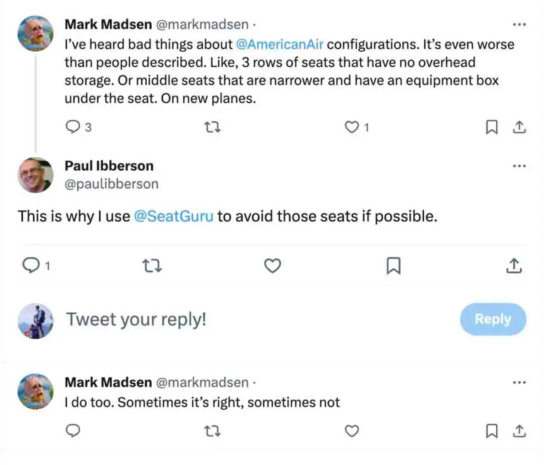544x465 pixels.
Task: Bookmark Paul Ibberson's tweet
Action: 393,266
